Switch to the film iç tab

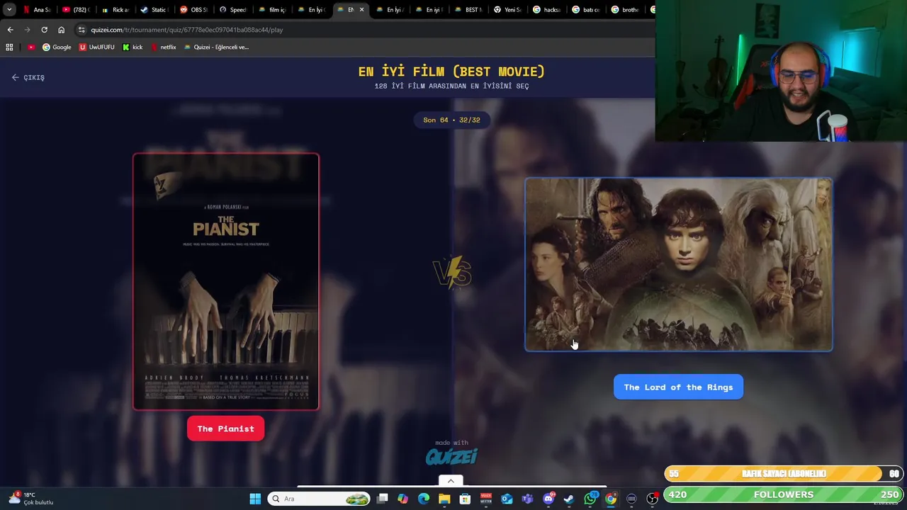pos(271,10)
